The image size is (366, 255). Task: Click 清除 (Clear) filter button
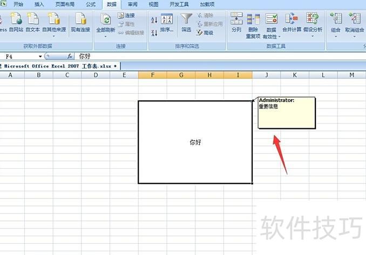pyautogui.click(x=205, y=16)
